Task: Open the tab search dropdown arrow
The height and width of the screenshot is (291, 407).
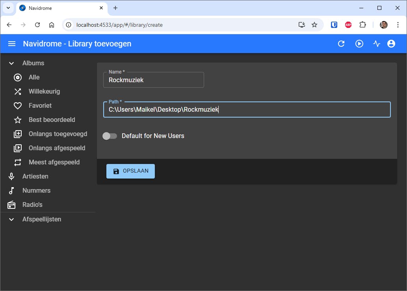Action: [8, 8]
